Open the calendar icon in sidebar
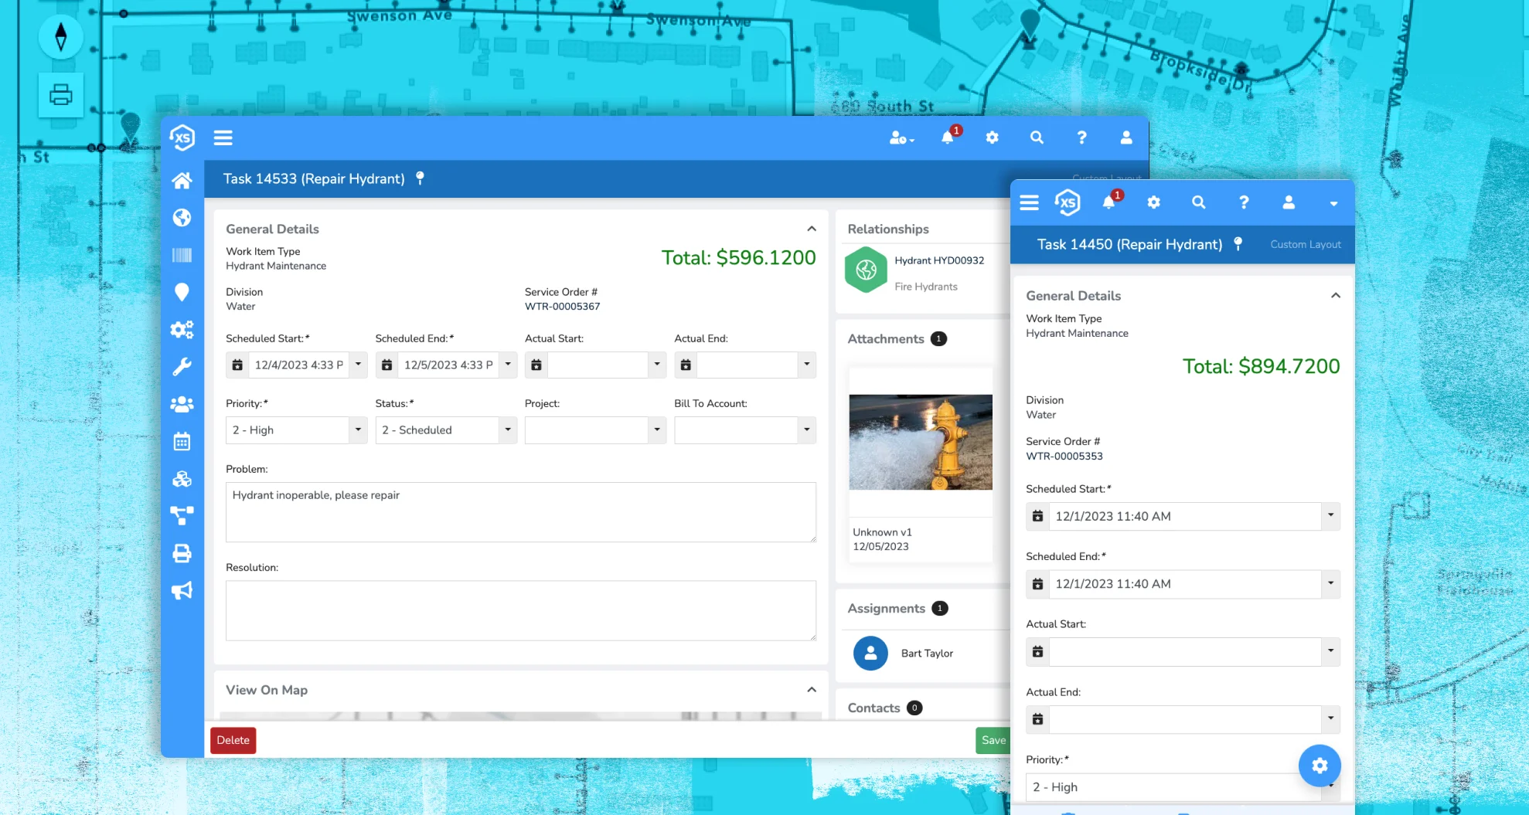 (x=182, y=442)
